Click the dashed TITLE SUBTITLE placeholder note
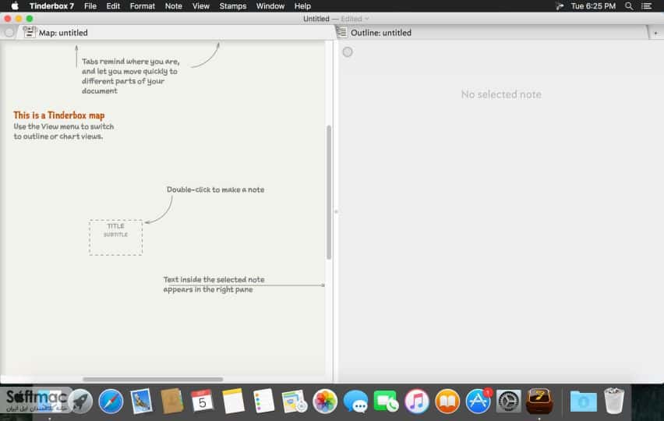 (115, 237)
